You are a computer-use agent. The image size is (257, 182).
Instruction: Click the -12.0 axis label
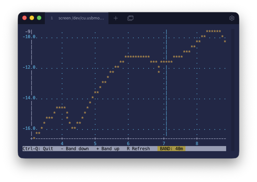click(x=29, y=67)
